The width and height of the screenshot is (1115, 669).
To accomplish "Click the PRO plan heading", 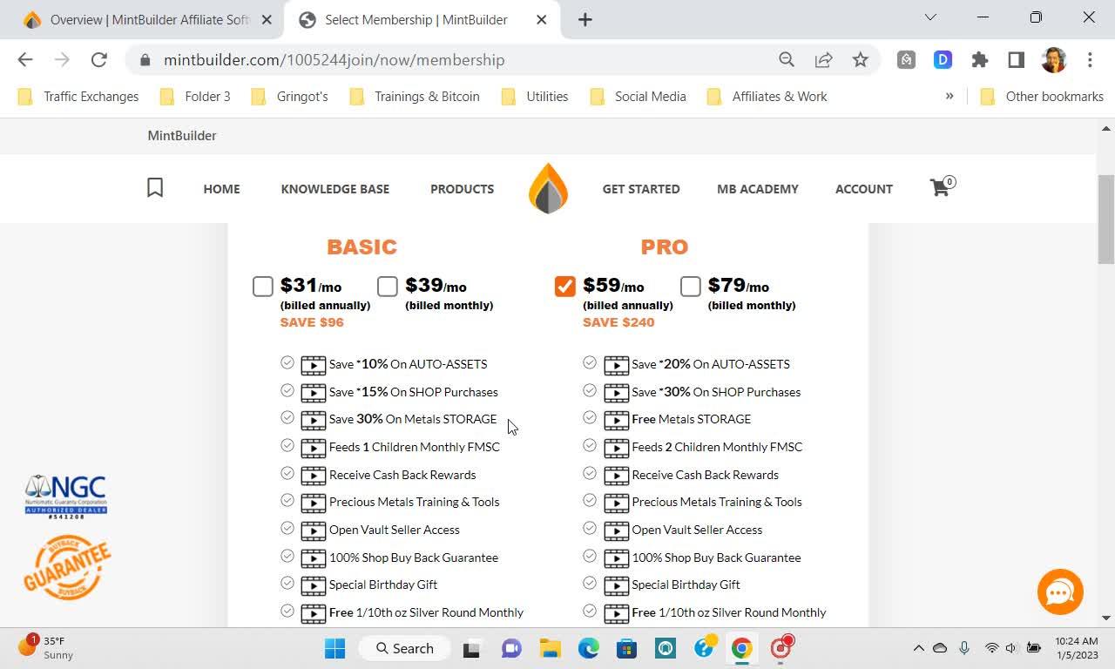I will tap(665, 247).
